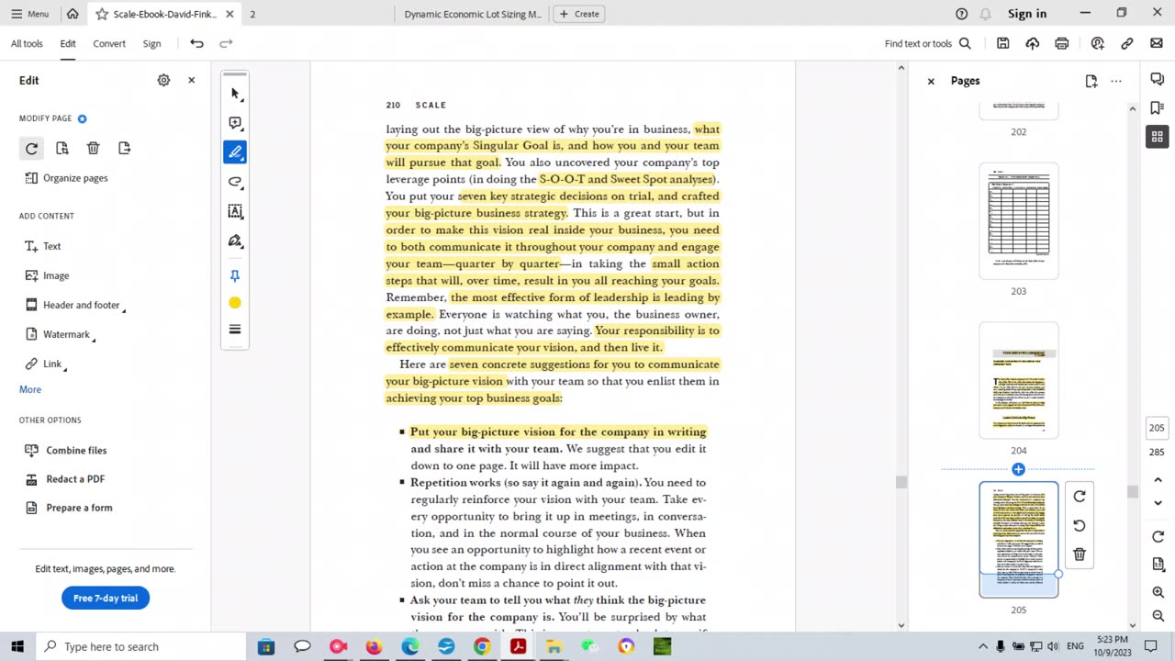
Task: Close the Scale-Ebook-David-Fink tab
Action: [x=229, y=14]
